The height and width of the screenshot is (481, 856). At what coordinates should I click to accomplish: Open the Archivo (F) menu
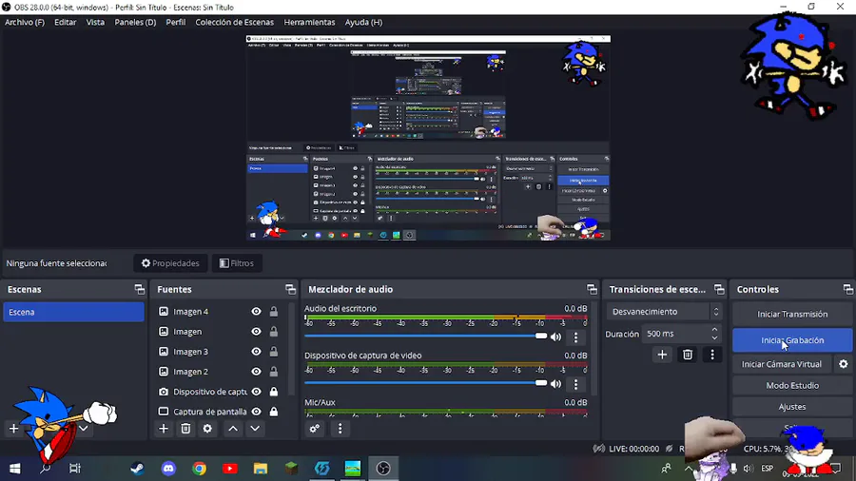[x=25, y=23]
